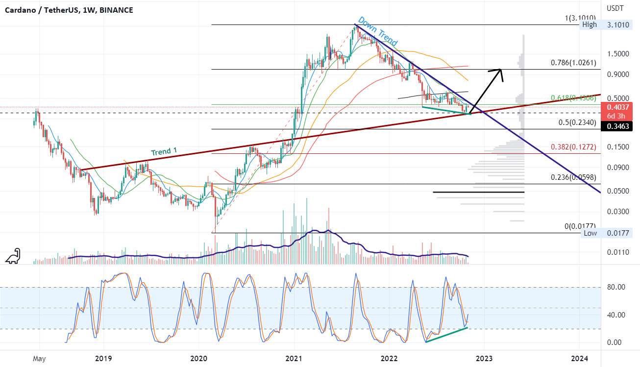This screenshot has height=367, width=640.
Task: Click the 1.5000 price axis value
Action: pyautogui.click(x=617, y=53)
